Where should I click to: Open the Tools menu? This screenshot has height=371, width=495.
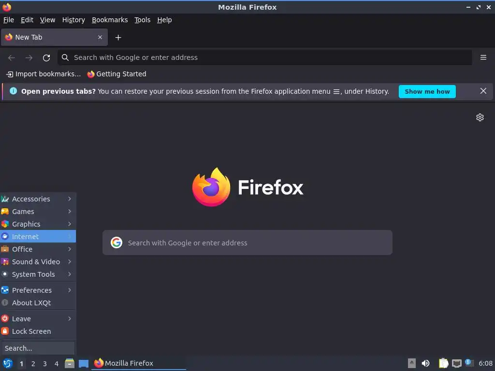coord(143,20)
